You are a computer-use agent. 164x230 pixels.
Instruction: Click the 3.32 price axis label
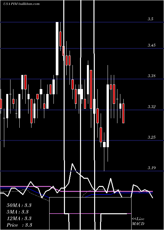(x=152, y=106)
